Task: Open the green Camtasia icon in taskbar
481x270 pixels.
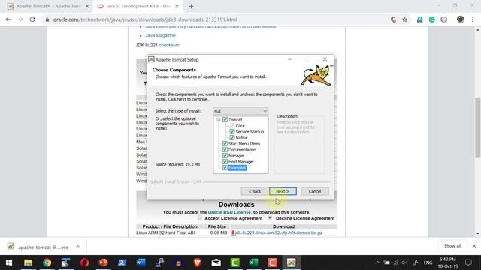Action: (x=235, y=262)
